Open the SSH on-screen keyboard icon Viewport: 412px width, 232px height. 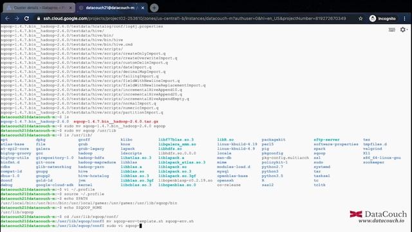click(392, 30)
